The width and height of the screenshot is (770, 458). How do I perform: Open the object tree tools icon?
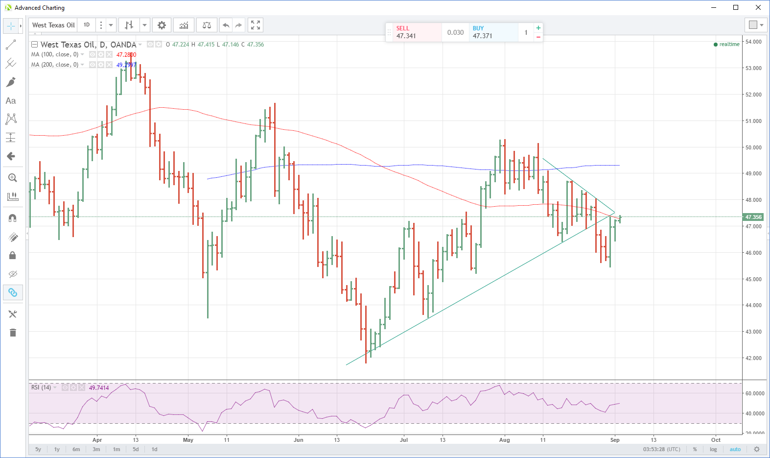13,314
